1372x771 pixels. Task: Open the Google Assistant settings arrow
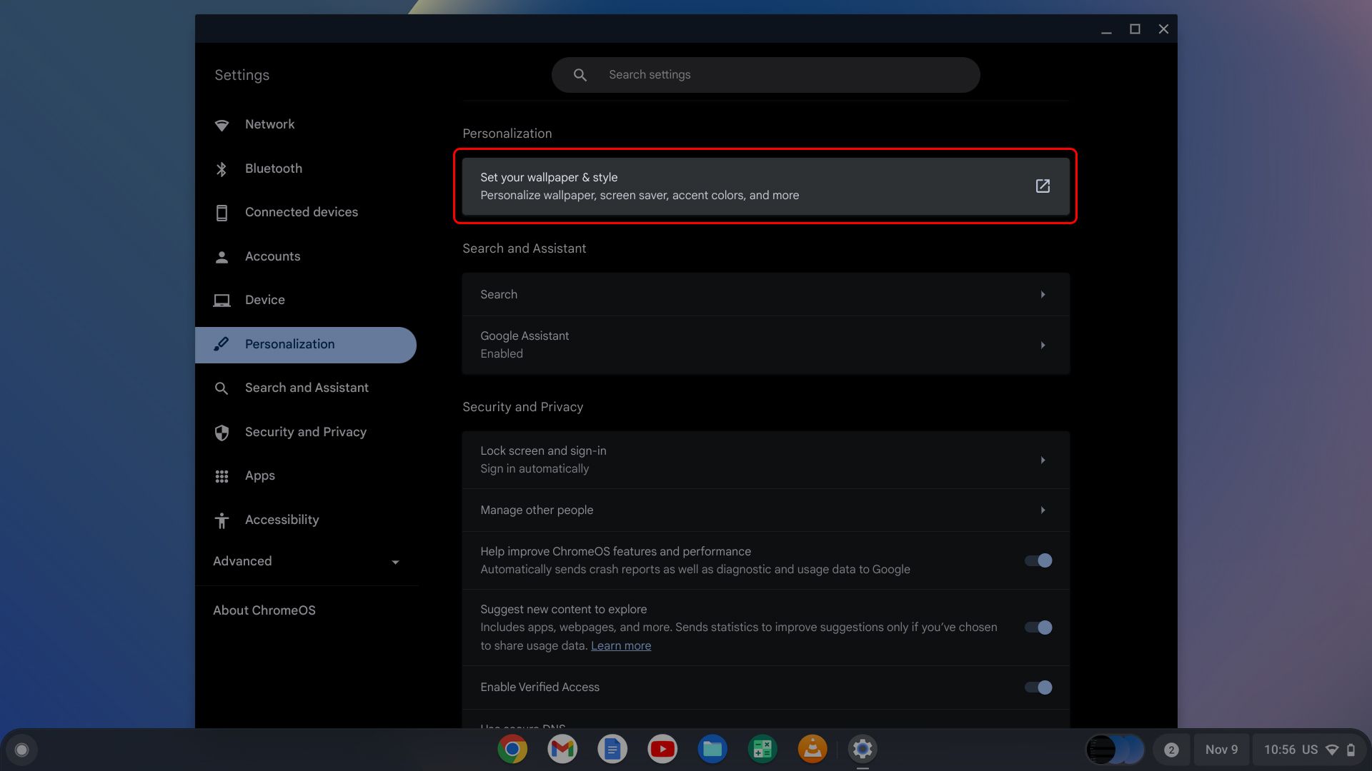(1043, 345)
